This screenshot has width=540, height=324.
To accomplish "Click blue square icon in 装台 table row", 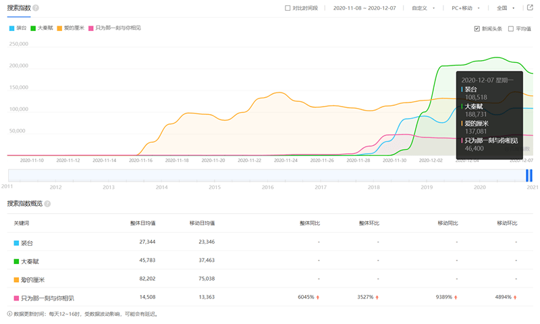I will point(16,243).
